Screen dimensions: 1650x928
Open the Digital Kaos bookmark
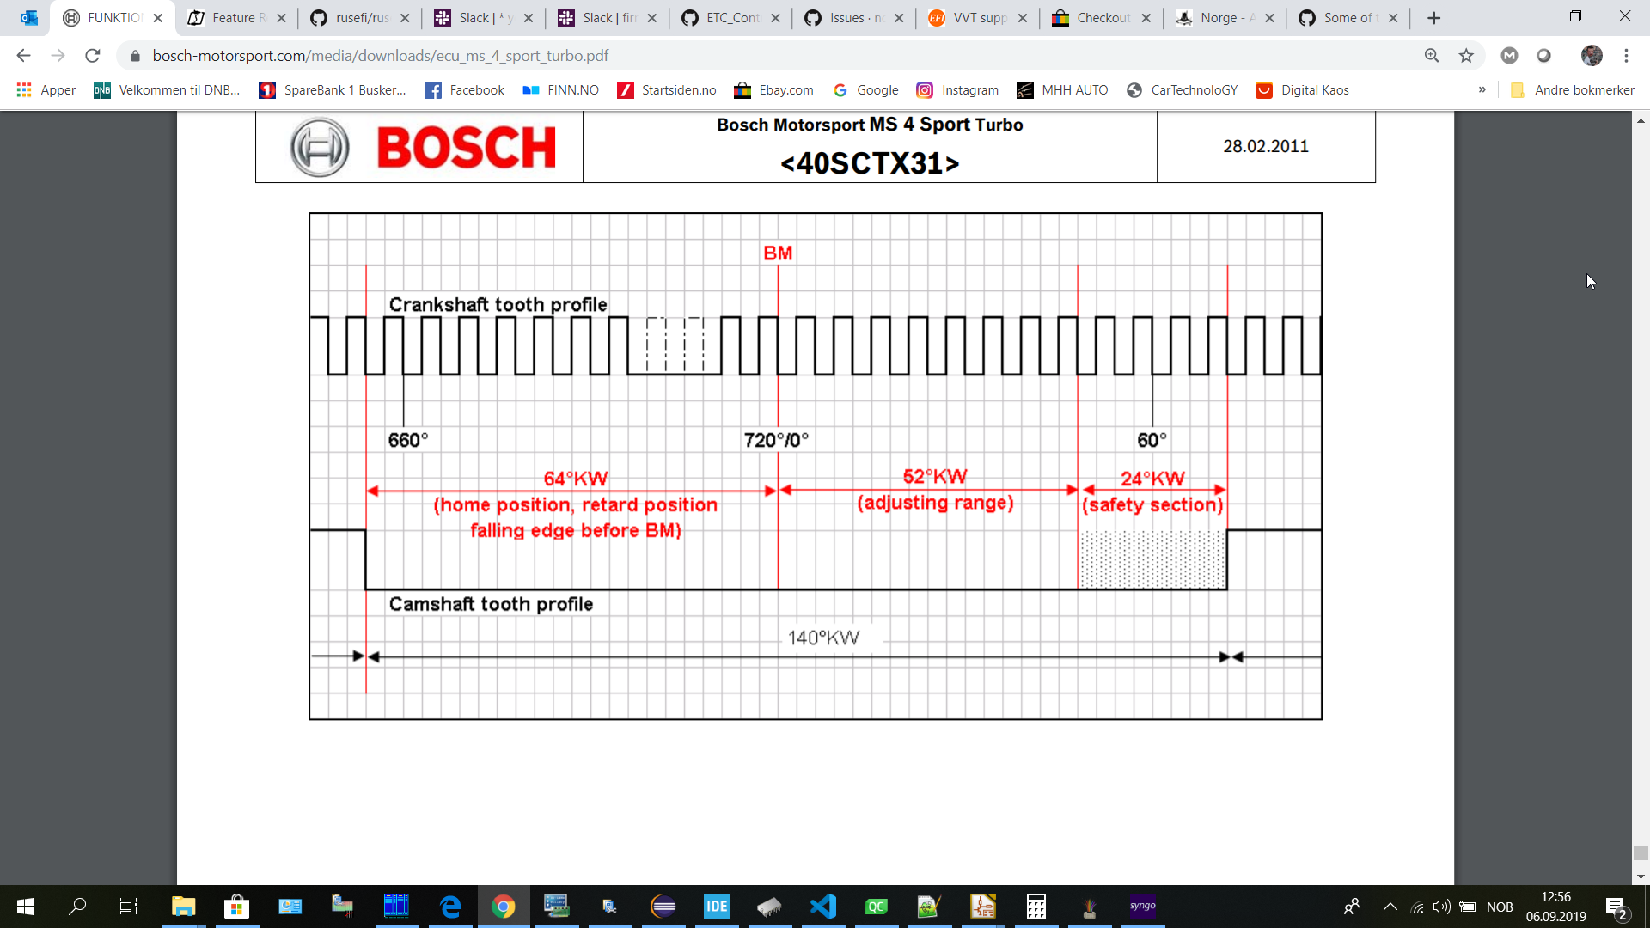(1303, 90)
